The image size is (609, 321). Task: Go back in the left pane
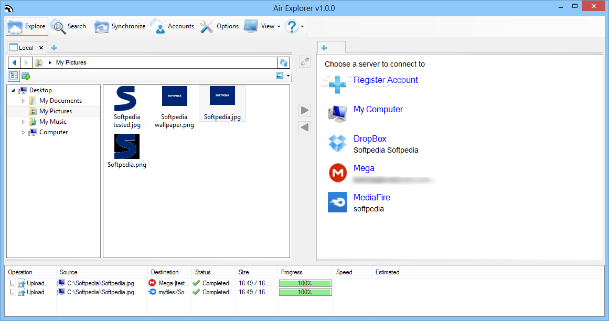pyautogui.click(x=14, y=62)
